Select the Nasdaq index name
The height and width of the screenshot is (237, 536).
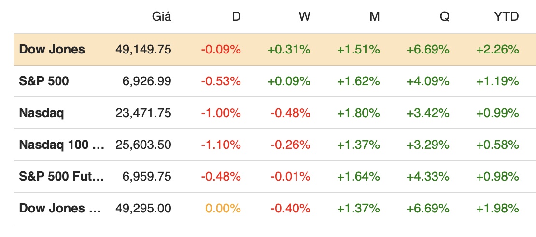click(42, 113)
